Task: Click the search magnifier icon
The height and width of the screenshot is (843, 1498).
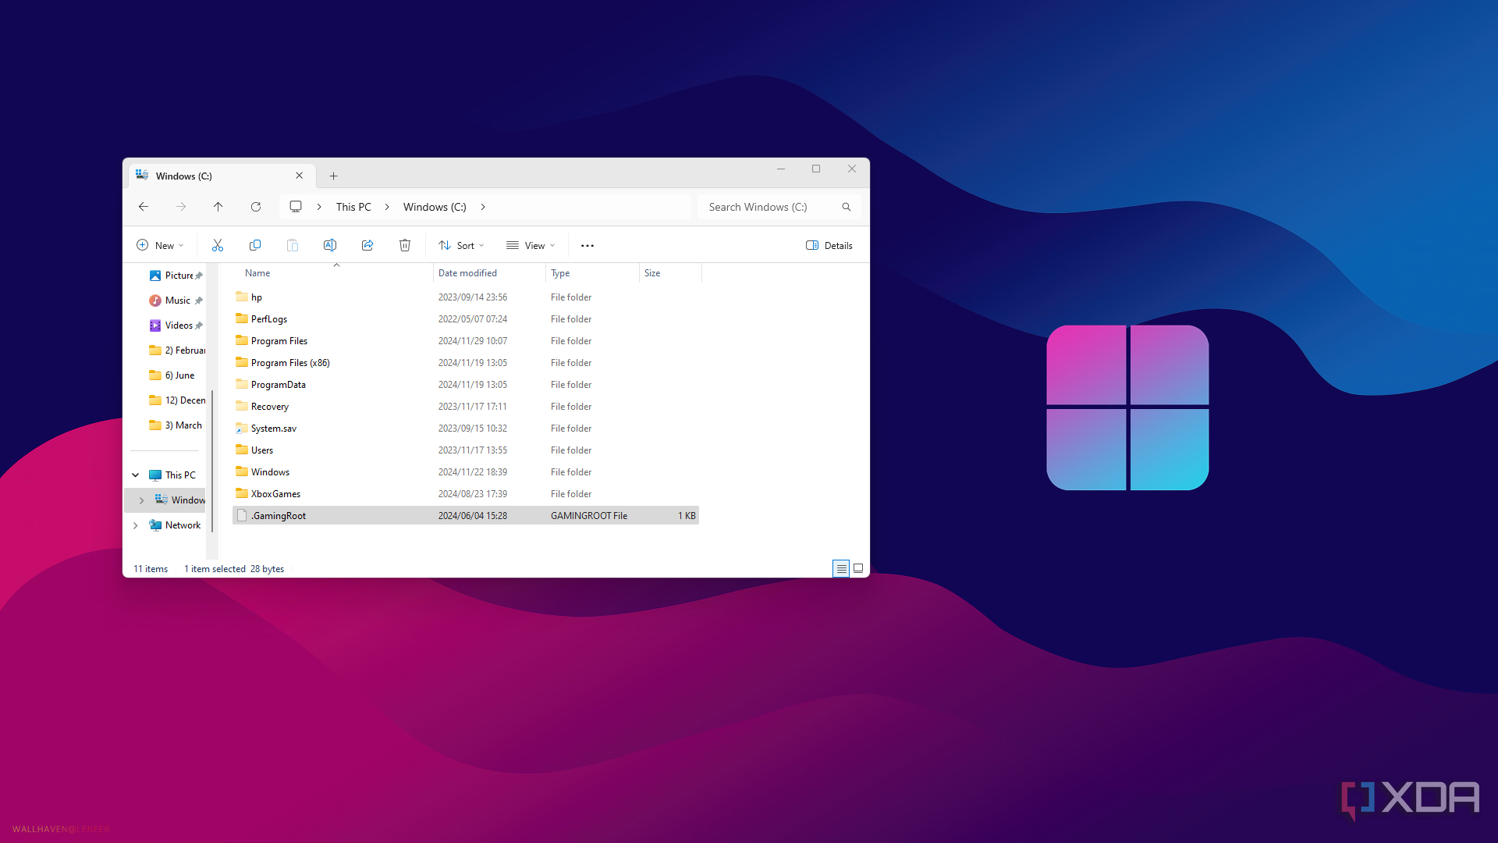Action: (x=847, y=207)
